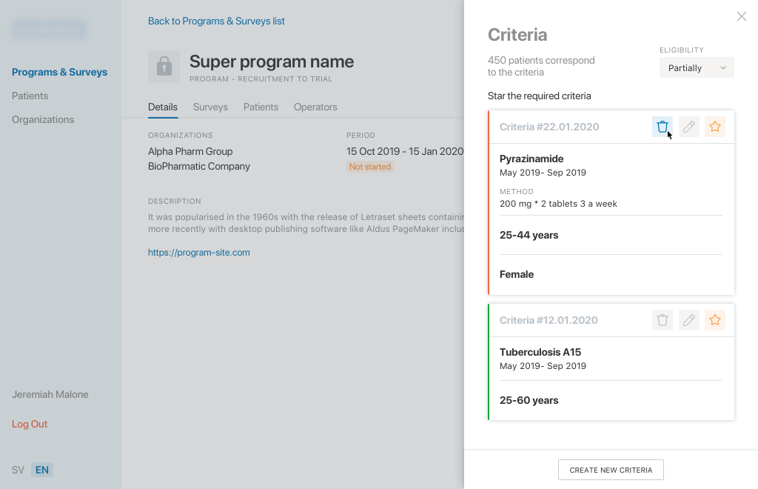The width and height of the screenshot is (758, 489).
Task: Click the 25-44 years criterion
Action: (529, 235)
